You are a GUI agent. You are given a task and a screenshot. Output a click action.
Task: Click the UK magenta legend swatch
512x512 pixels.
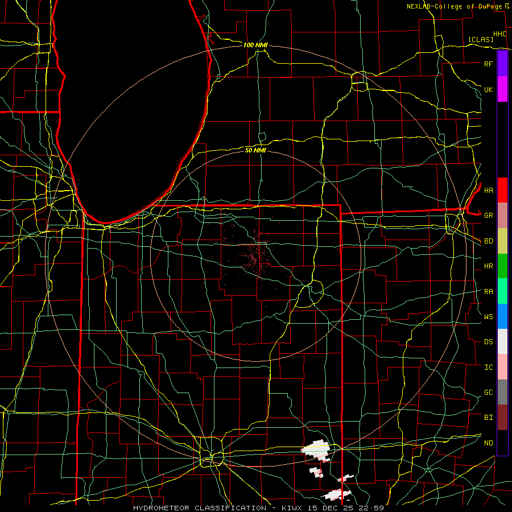(x=502, y=89)
